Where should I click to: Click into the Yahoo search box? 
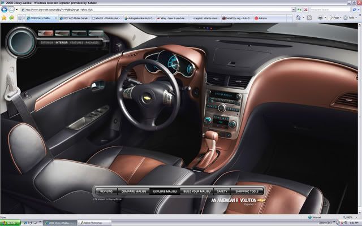[x=330, y=10]
